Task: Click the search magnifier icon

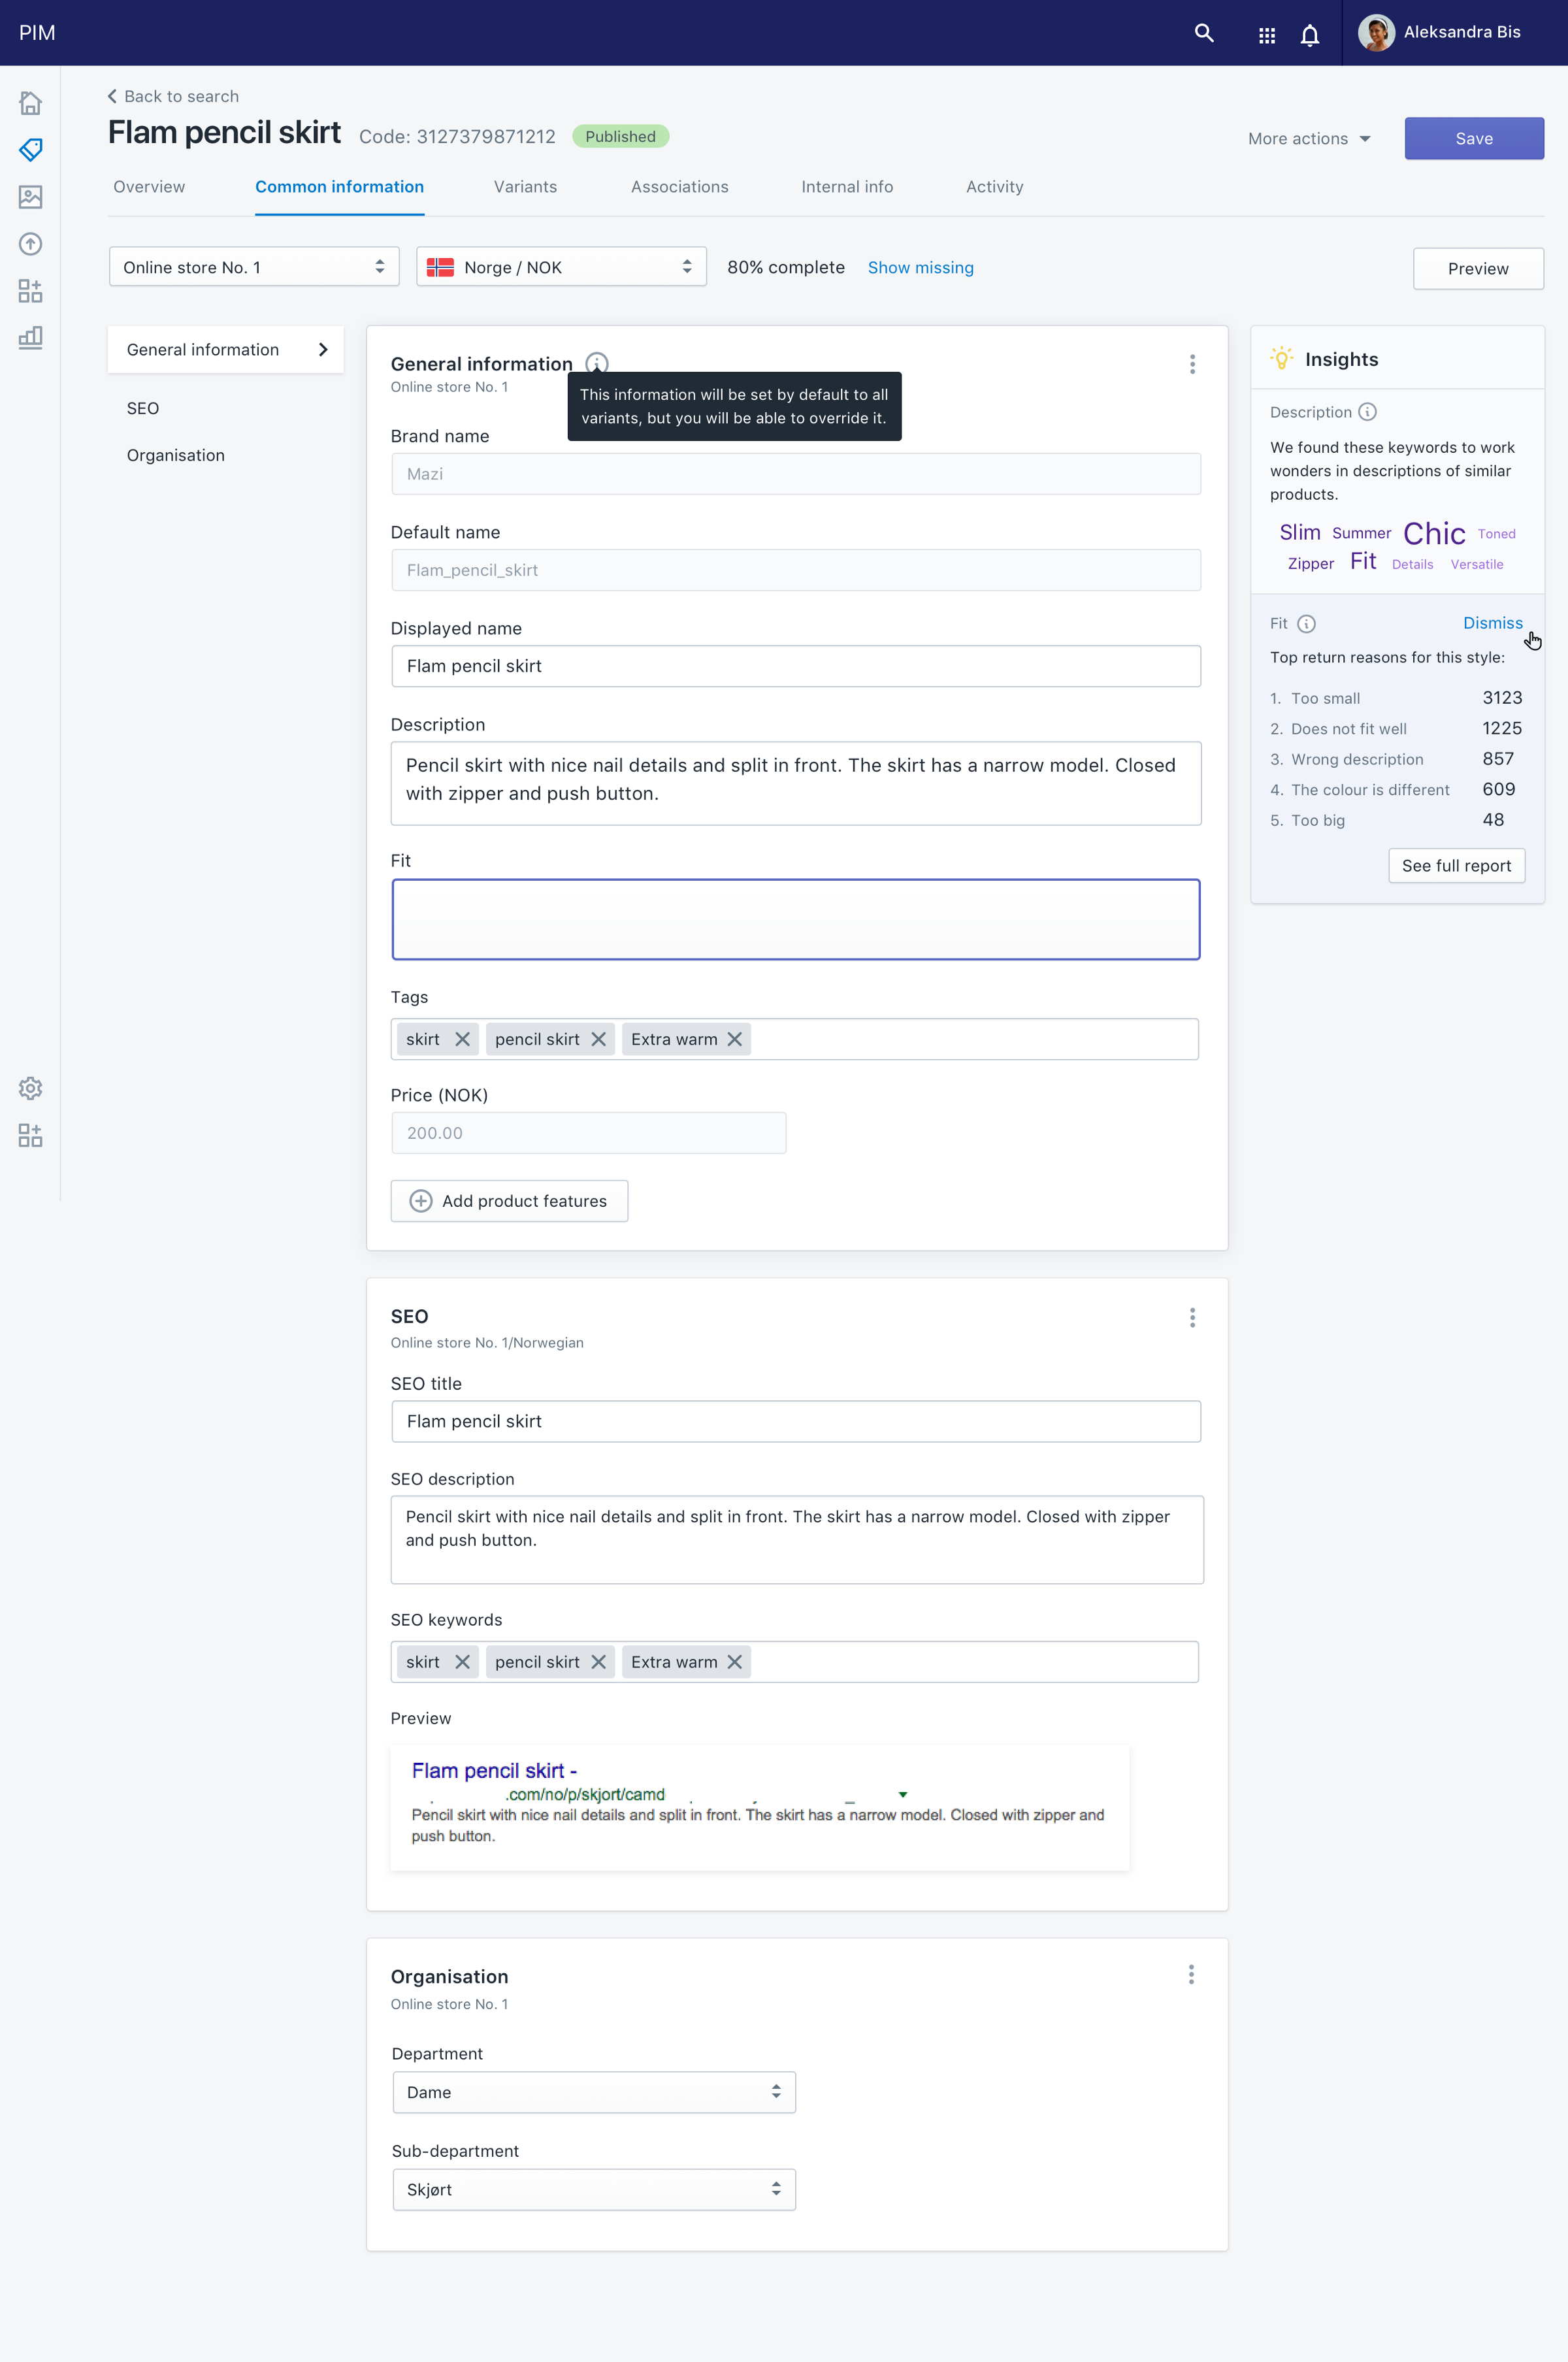Action: click(x=1204, y=33)
